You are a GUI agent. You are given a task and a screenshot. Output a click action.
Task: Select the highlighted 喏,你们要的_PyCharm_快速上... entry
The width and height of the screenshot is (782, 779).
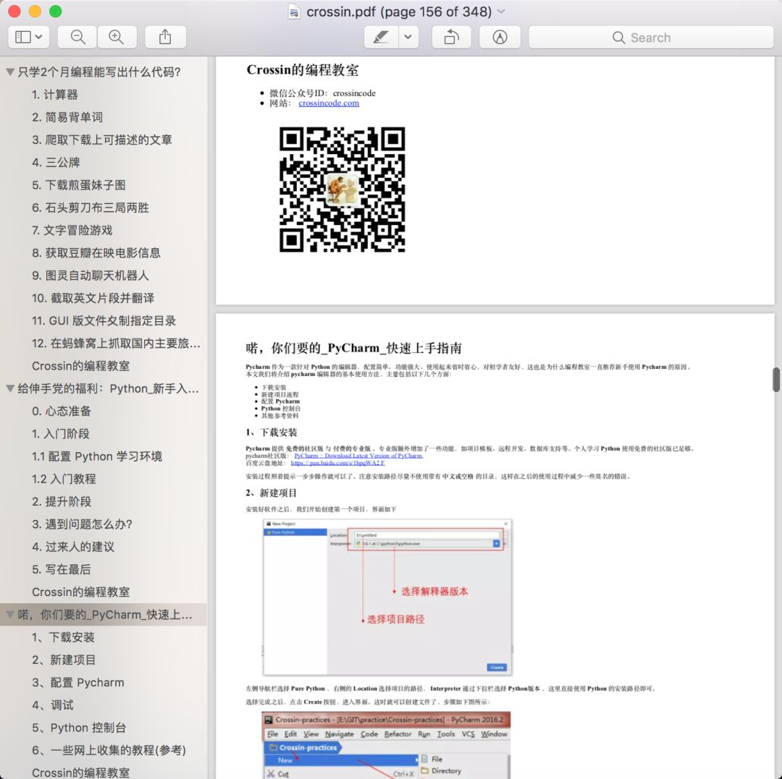coord(105,614)
